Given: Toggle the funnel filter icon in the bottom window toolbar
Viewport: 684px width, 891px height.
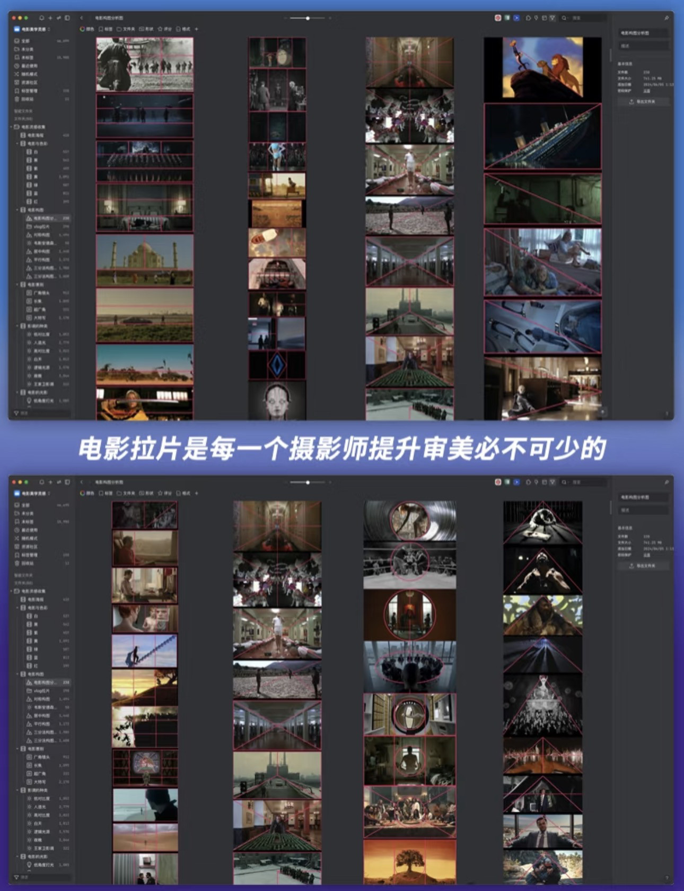Looking at the screenshot, I should point(552,482).
